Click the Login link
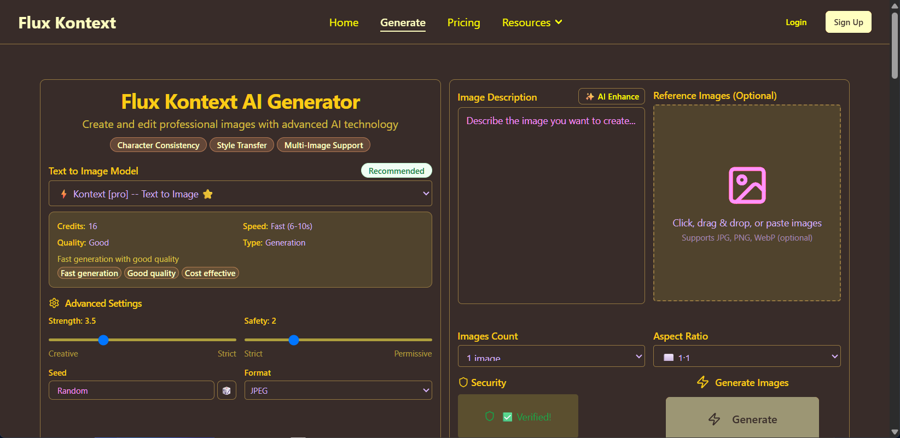This screenshot has height=438, width=900. [x=796, y=22]
